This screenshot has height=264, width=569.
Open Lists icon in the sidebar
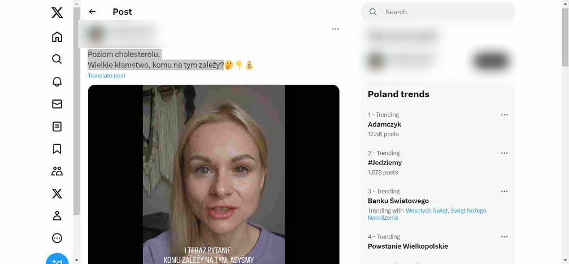[57, 127]
